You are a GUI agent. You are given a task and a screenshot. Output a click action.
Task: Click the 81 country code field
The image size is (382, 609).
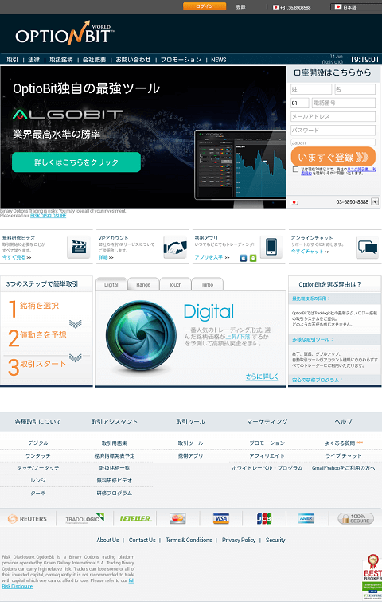pyautogui.click(x=300, y=103)
